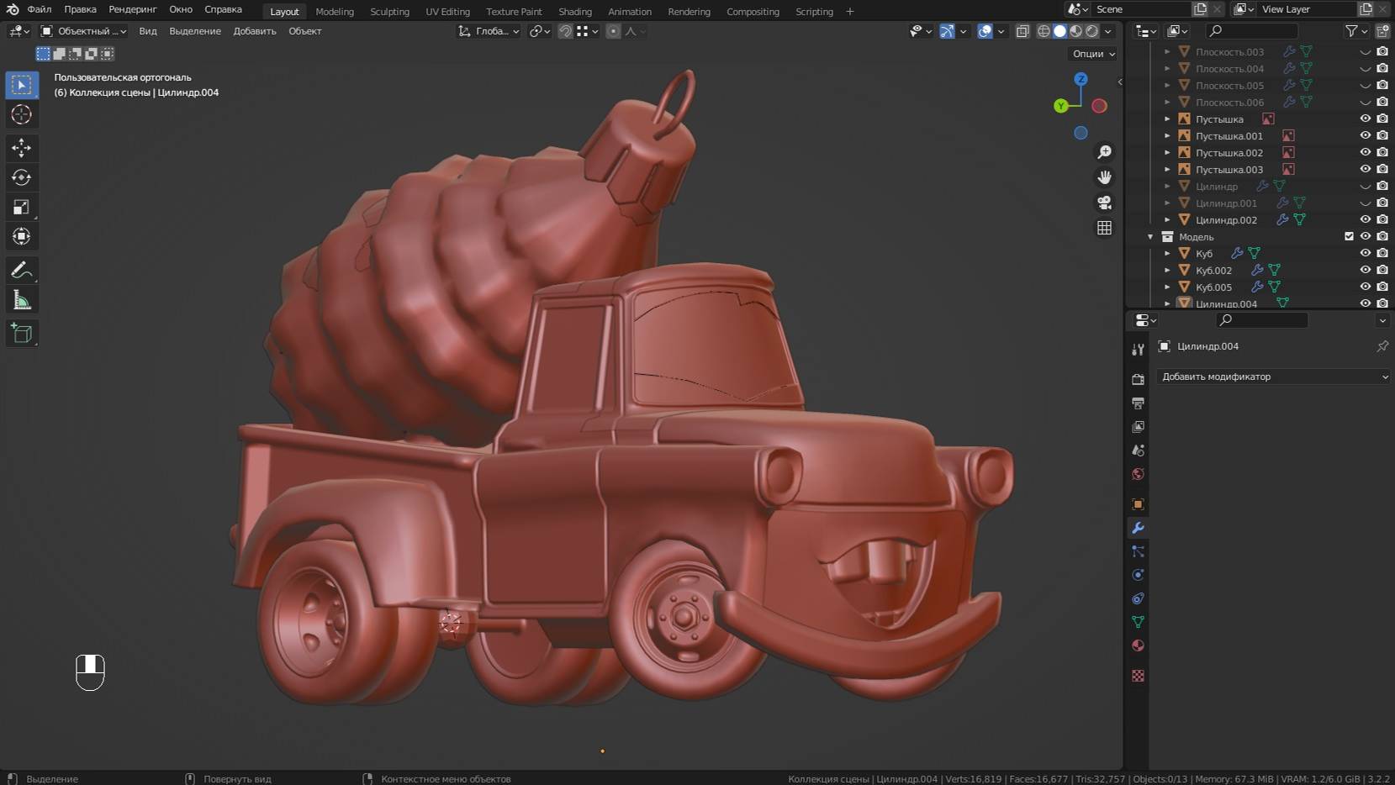The image size is (1395, 785).
Task: Open the Material properties tab
Action: click(x=1138, y=645)
